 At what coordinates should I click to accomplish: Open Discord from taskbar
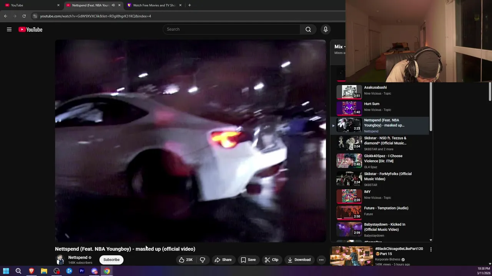[x=95, y=271]
